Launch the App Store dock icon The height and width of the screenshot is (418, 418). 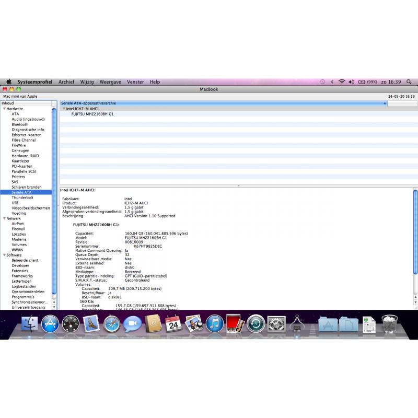[50, 323]
